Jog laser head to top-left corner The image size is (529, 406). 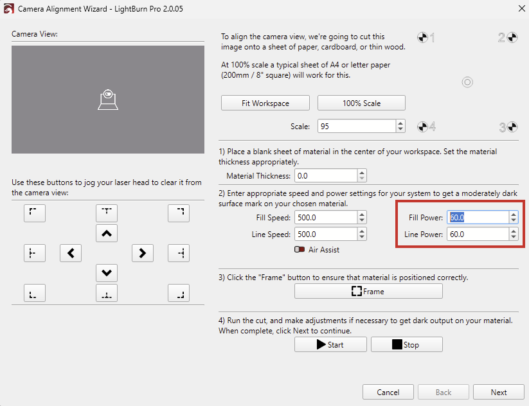point(34,213)
